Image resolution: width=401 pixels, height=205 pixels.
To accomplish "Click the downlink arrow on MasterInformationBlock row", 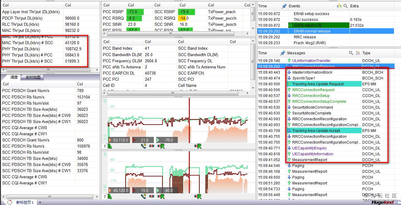I will click(x=289, y=72).
